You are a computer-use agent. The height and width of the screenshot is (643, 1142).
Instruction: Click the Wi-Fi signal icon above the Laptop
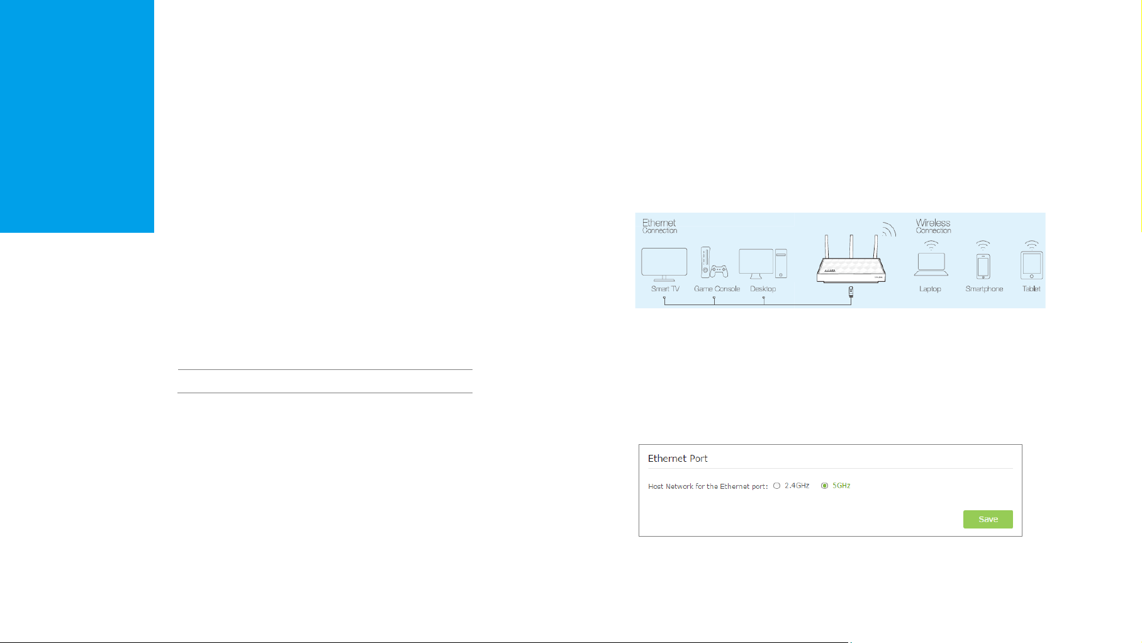point(931,245)
